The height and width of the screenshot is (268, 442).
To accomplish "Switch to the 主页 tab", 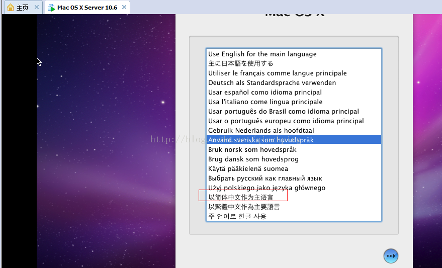I will 24,8.
